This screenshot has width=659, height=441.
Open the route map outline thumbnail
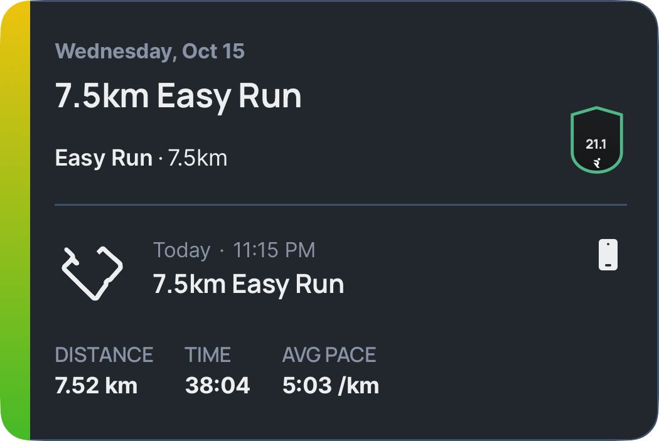coord(92,272)
